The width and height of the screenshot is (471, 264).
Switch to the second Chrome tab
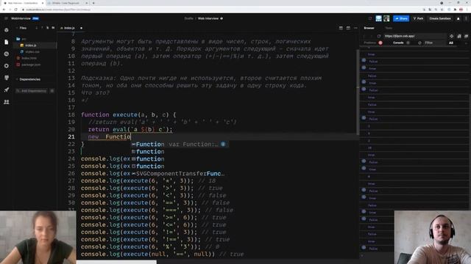[68, 3]
